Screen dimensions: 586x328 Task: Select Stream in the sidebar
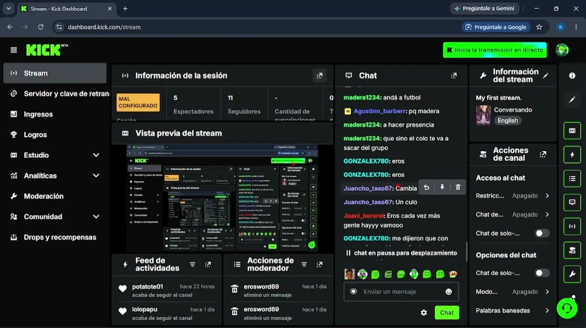tap(55, 73)
